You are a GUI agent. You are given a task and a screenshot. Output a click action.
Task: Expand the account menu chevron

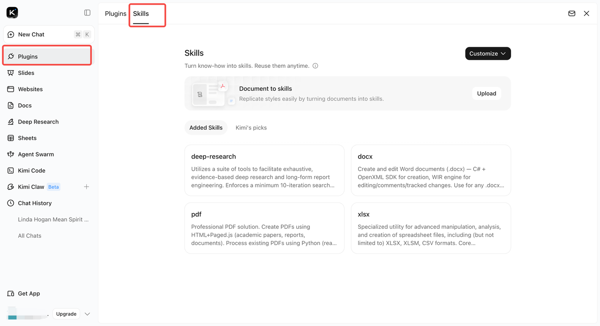tap(87, 314)
